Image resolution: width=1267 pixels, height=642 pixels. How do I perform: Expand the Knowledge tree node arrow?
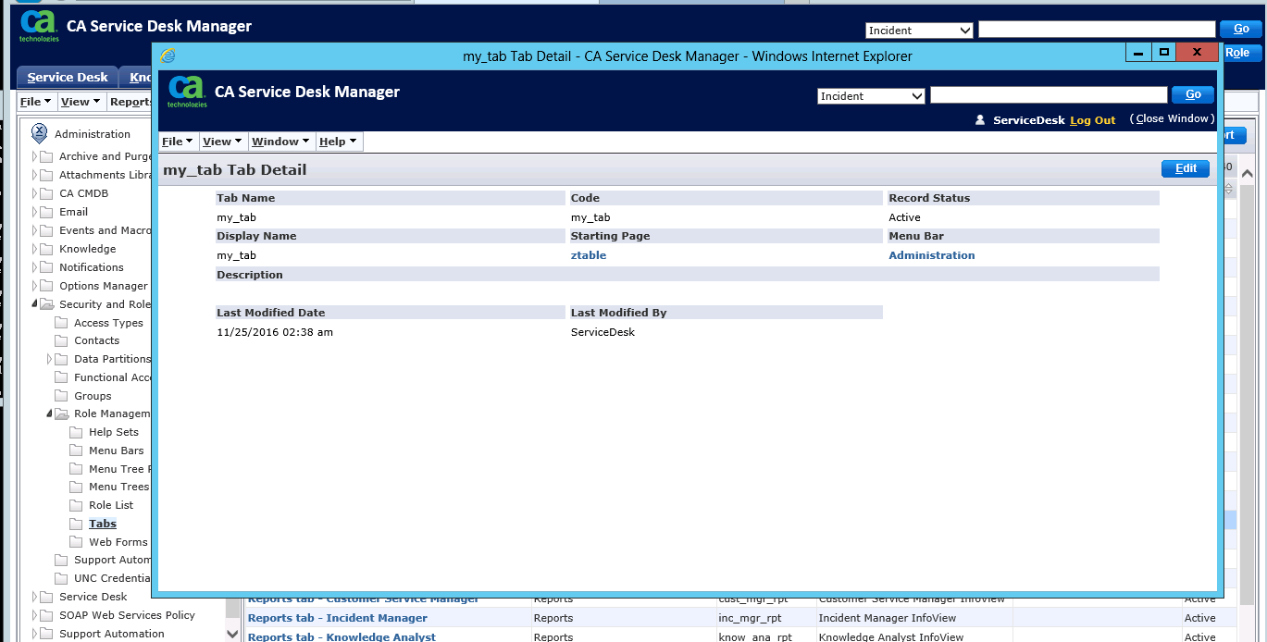[35, 249]
